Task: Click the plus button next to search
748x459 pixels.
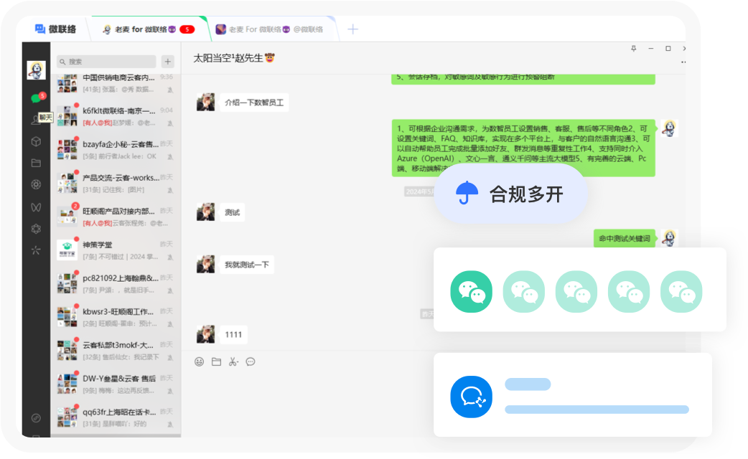Action: pyautogui.click(x=167, y=62)
